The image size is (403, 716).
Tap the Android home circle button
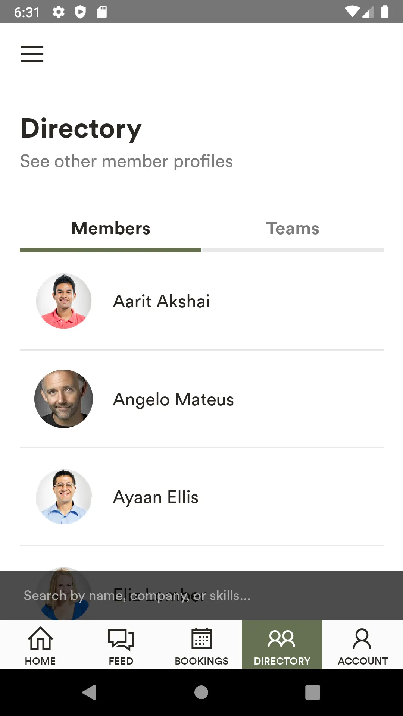tap(201, 693)
